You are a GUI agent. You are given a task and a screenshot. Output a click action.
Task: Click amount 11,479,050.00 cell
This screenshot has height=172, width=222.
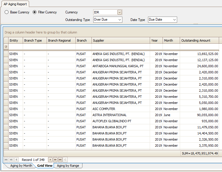199,127
